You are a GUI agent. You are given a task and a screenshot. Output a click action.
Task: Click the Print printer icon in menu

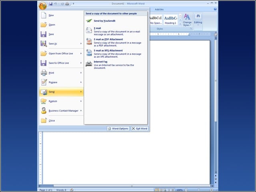click(x=44, y=73)
